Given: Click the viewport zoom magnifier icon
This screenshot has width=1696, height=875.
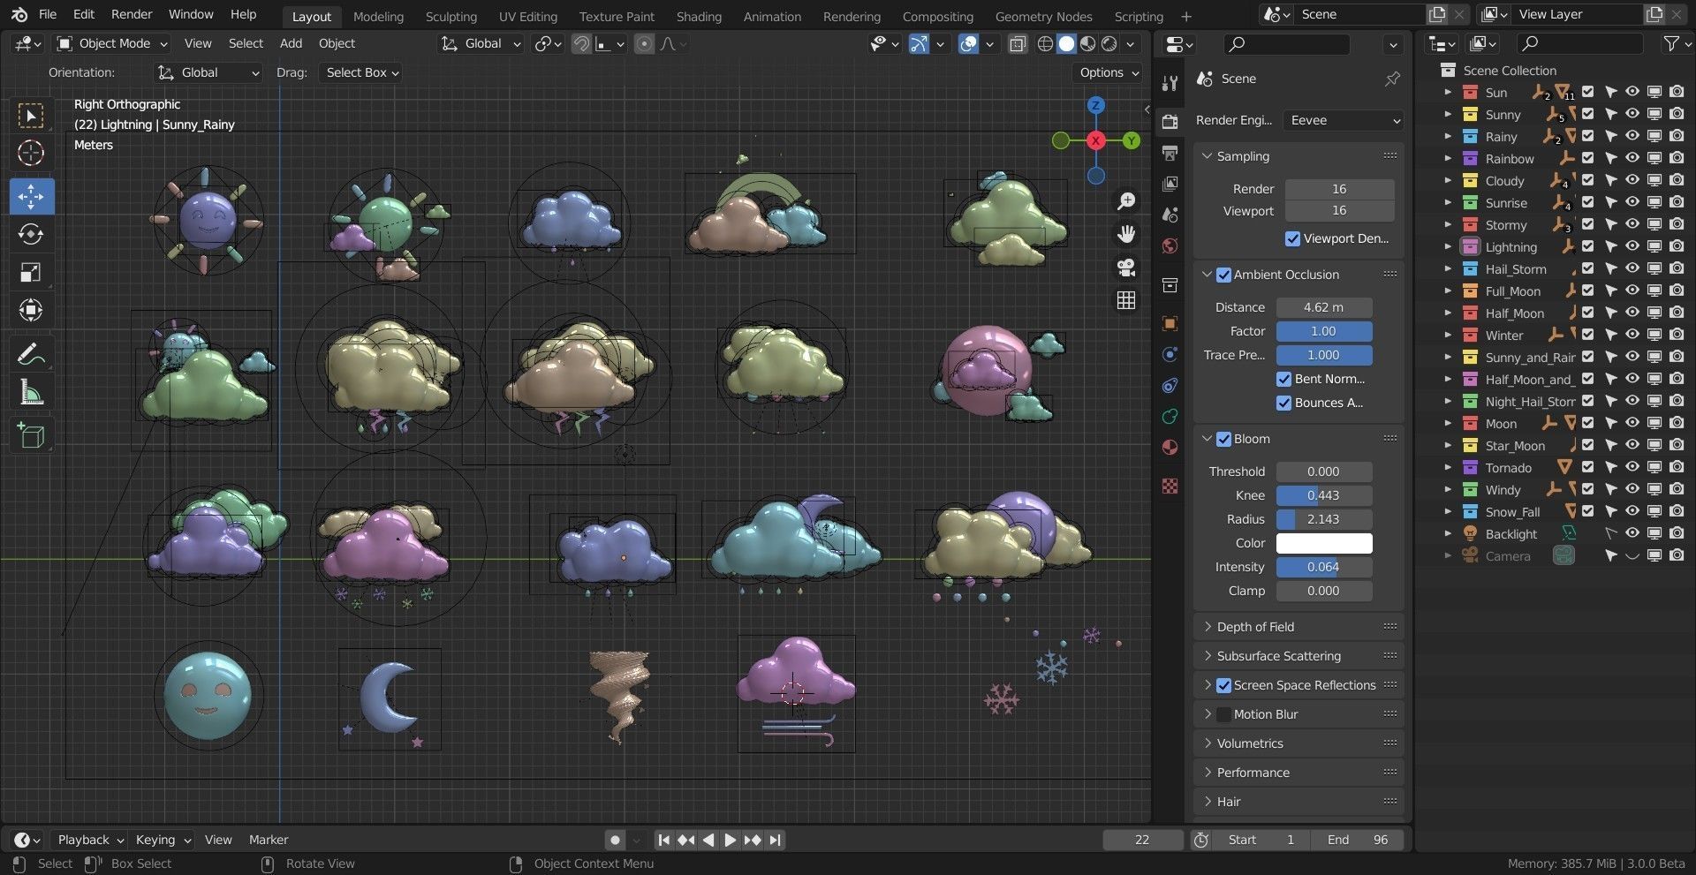Looking at the screenshot, I should point(1126,201).
